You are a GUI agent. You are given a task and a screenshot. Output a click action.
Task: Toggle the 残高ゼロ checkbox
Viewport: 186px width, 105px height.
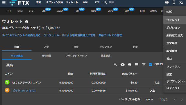click(x=151, y=64)
